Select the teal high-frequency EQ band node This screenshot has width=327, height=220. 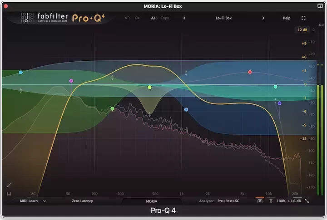(276, 87)
